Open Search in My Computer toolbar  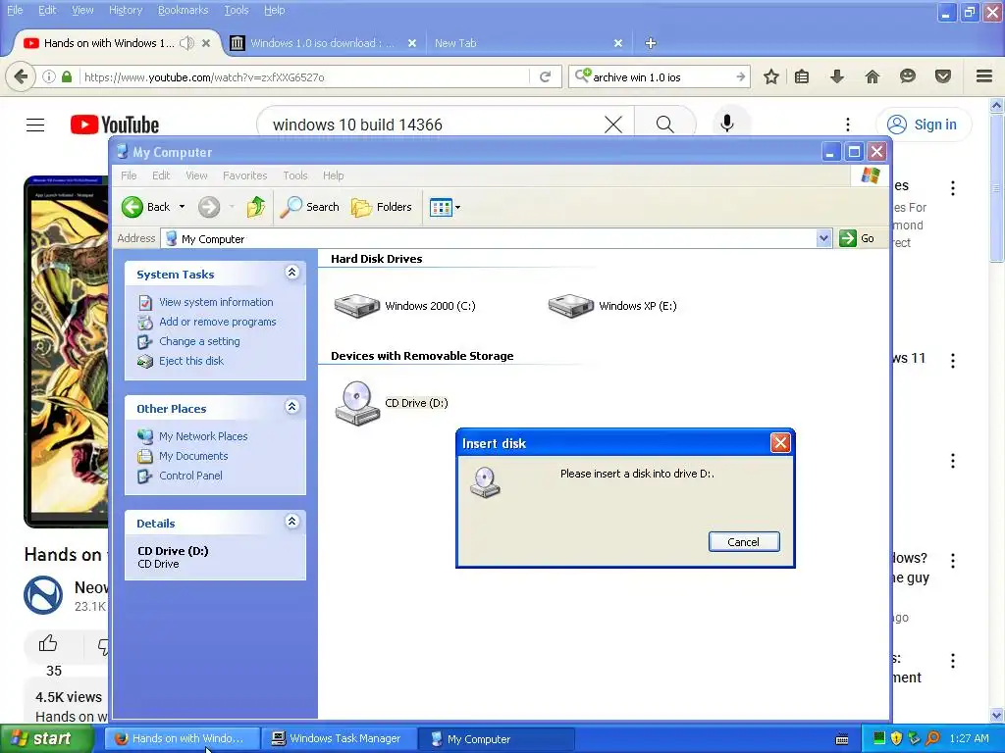click(x=309, y=207)
